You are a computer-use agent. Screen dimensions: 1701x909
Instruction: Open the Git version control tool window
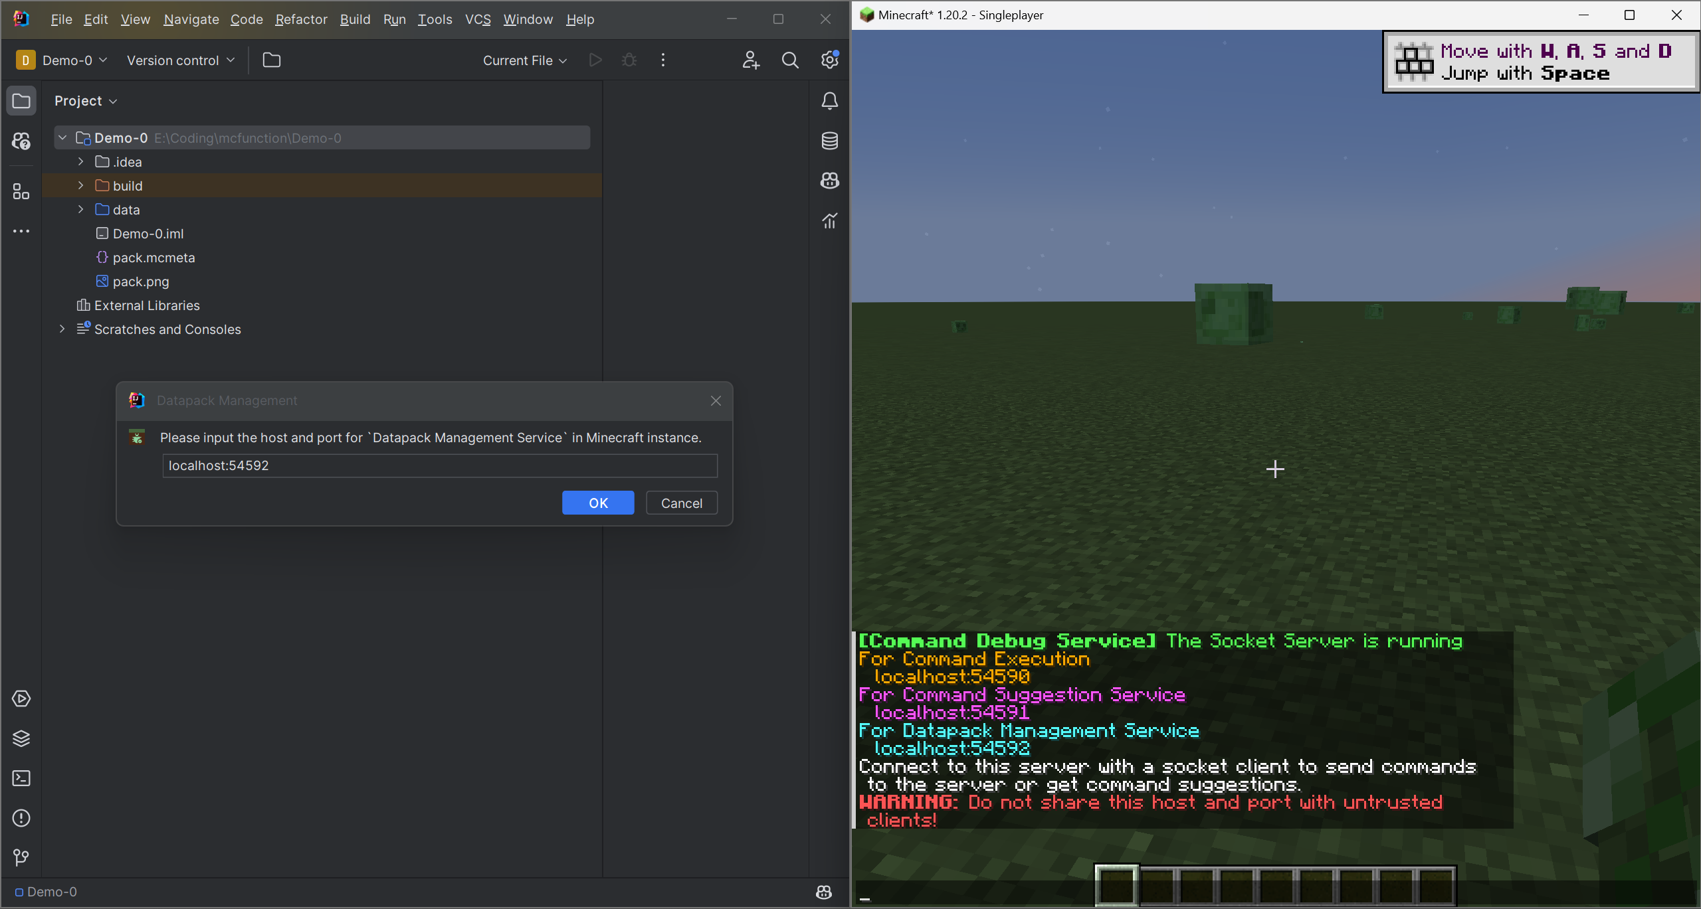[21, 857]
